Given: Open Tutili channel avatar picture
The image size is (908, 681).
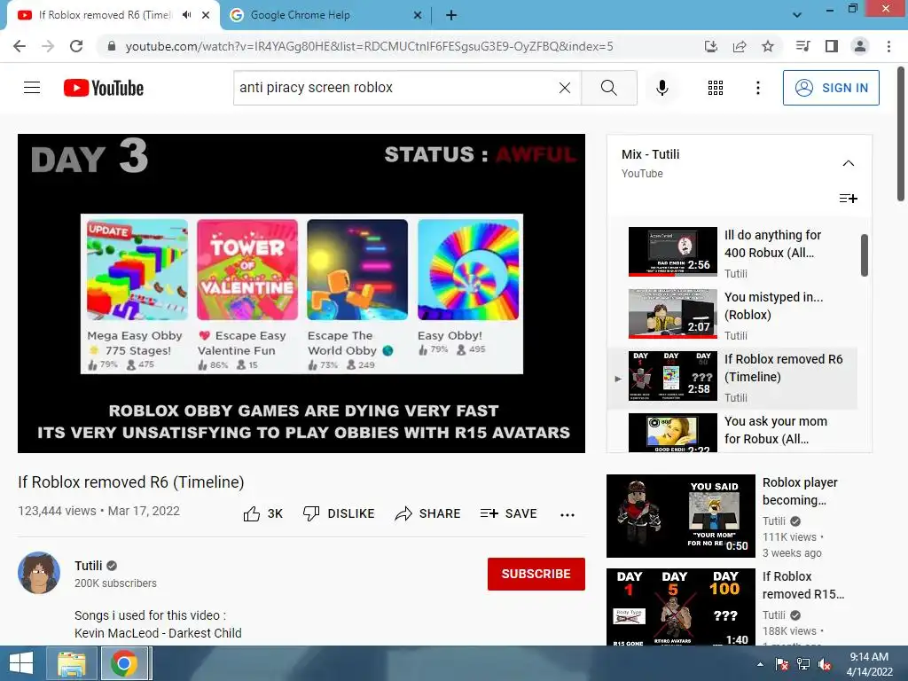Looking at the screenshot, I should 39,573.
